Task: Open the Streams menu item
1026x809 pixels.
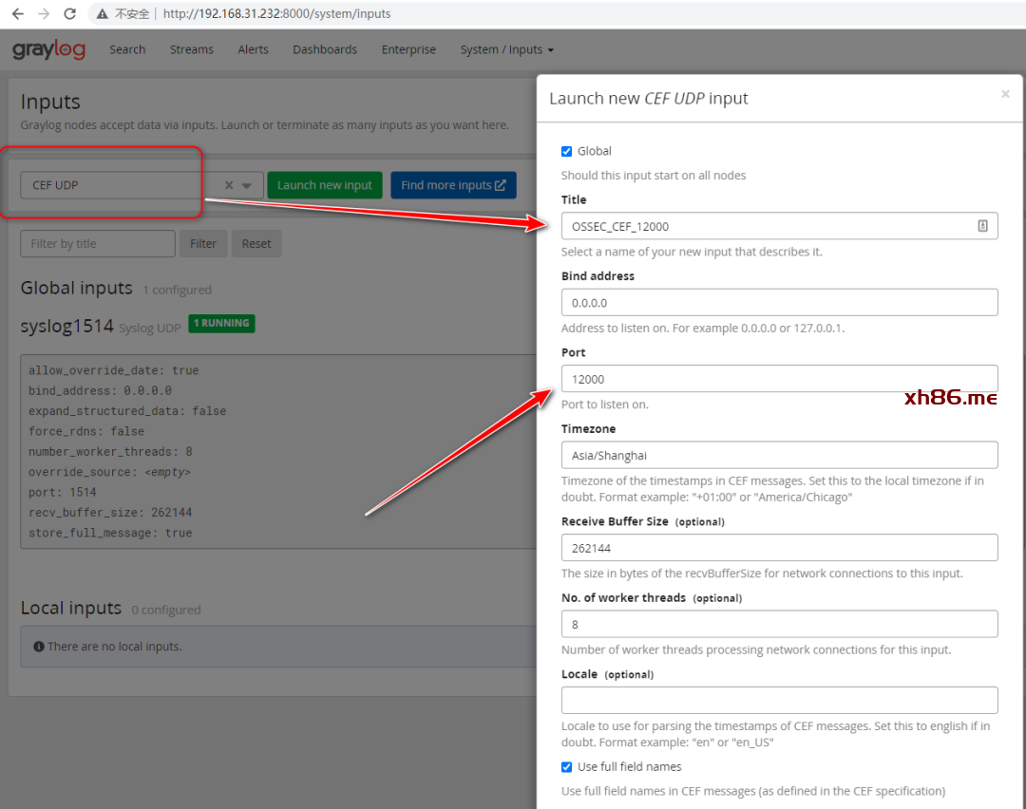Action: (x=192, y=49)
